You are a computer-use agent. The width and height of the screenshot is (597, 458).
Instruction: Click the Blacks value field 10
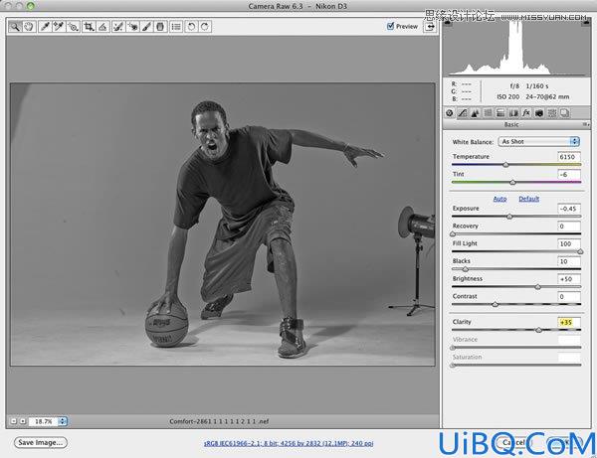pos(569,261)
